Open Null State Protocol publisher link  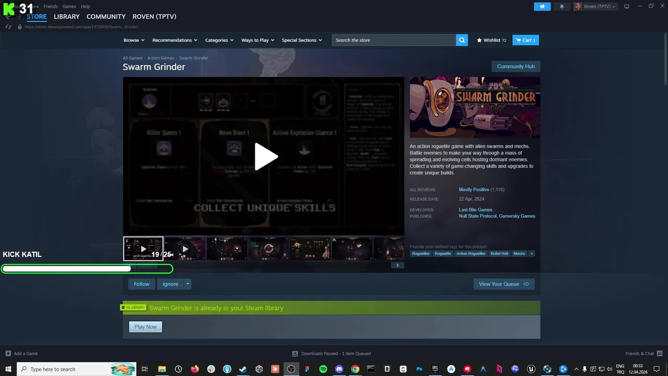tap(478, 216)
